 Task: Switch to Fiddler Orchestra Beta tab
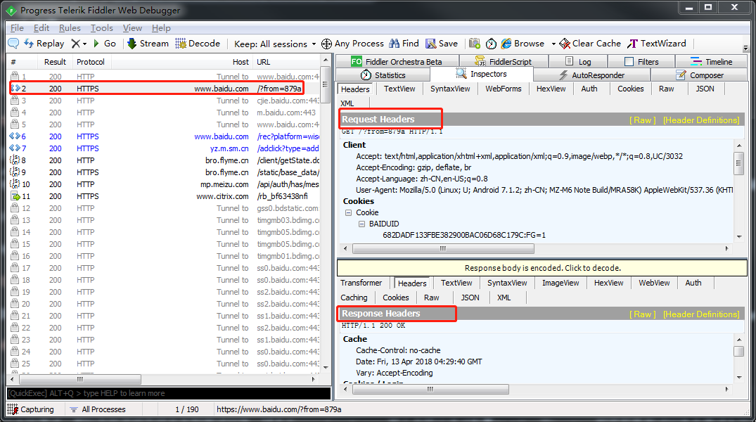(397, 61)
